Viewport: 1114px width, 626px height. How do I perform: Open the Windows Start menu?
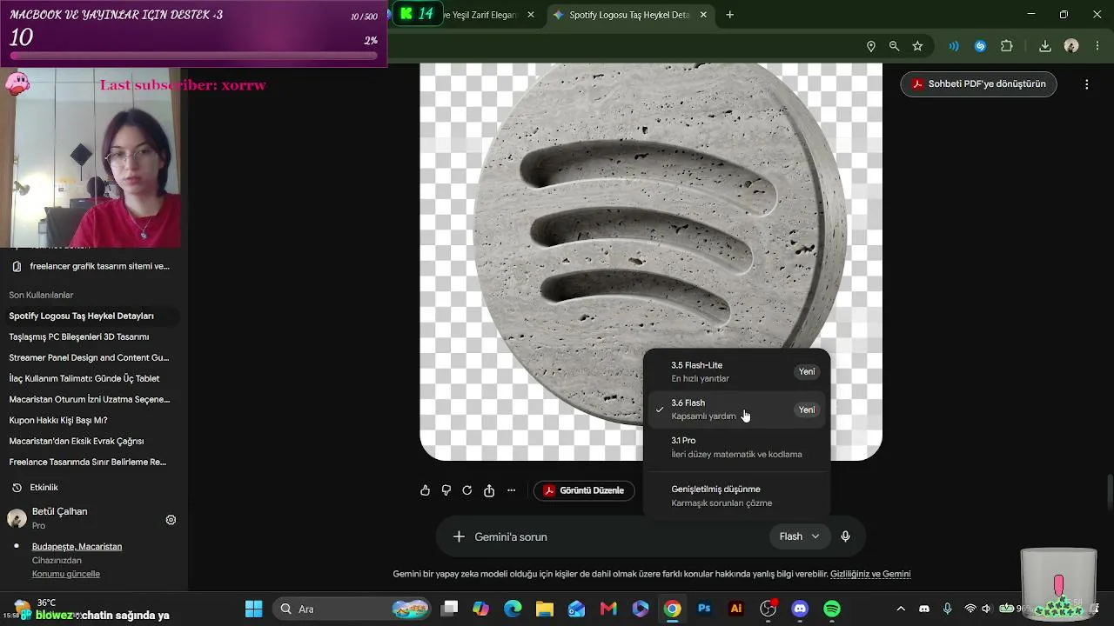(254, 609)
